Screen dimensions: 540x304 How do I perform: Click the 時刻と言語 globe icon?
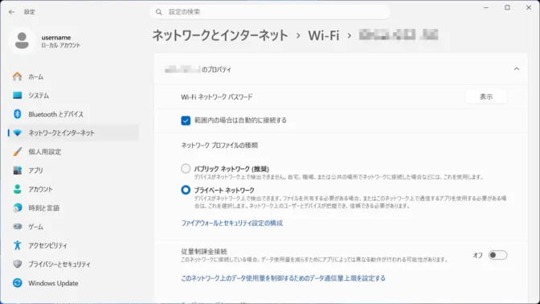click(17, 207)
